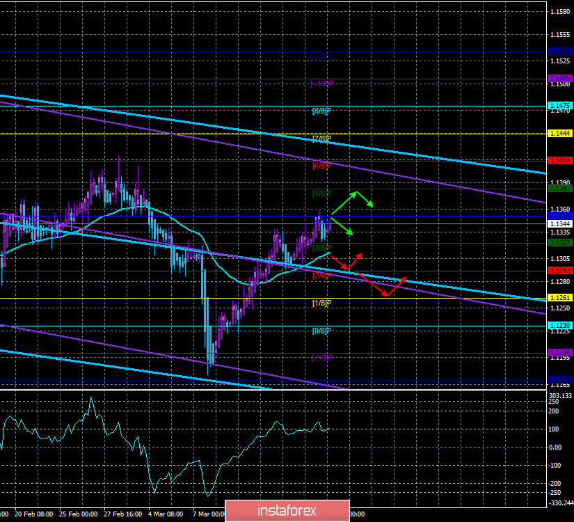Click the 1.1230 cyan price tag
The height and width of the screenshot is (522, 574).
pos(559,325)
